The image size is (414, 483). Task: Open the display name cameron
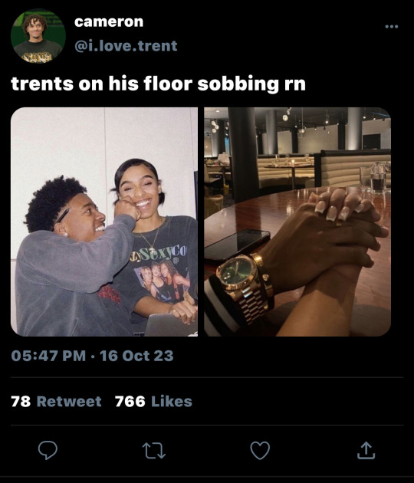(x=109, y=22)
